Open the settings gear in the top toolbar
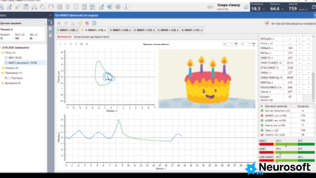The height and width of the screenshot is (178, 316). click(118, 7)
